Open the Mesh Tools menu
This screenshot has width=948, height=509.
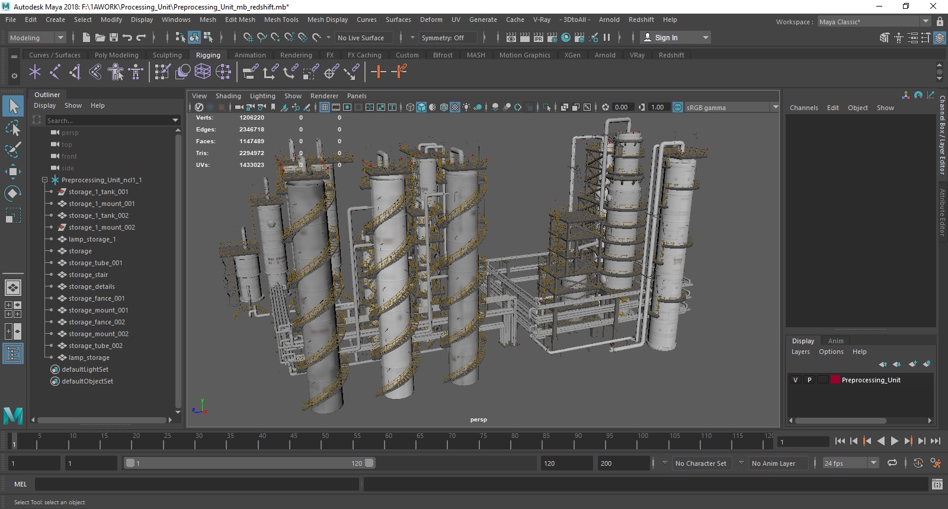[281, 20]
